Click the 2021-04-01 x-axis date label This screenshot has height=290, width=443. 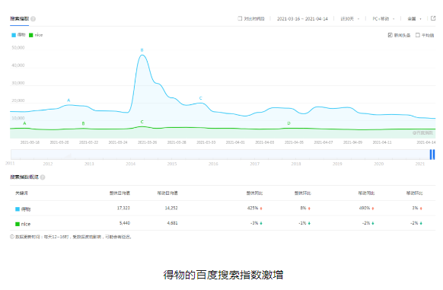pyautogui.click(x=235, y=142)
